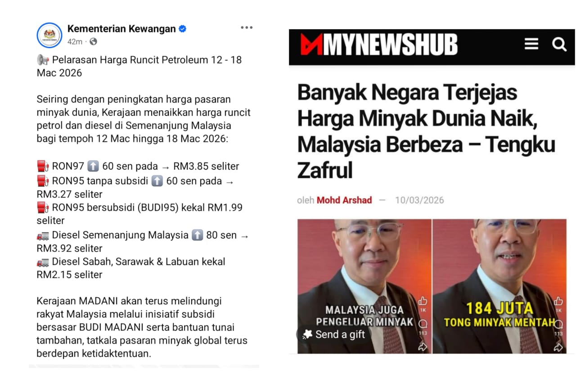
Task: Share the left video using arrow icon
Action: (423, 347)
